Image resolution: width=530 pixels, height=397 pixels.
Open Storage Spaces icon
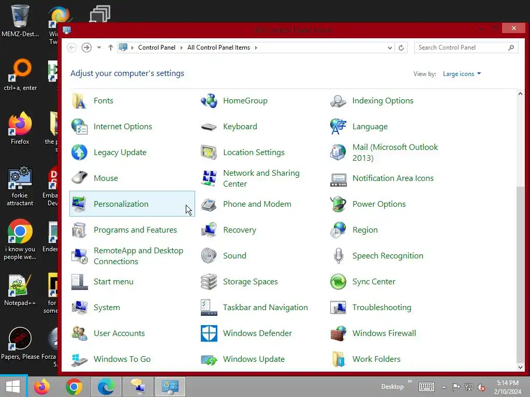tap(209, 282)
